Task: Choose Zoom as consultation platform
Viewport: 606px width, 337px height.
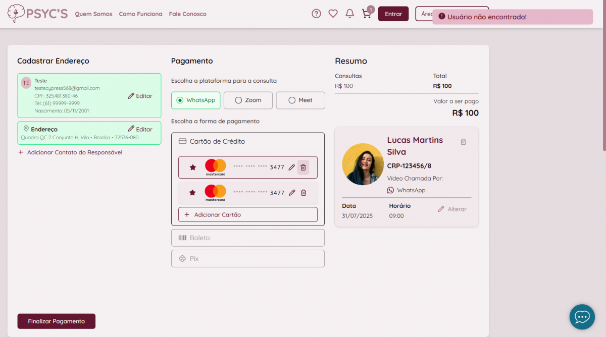Action: click(248, 100)
